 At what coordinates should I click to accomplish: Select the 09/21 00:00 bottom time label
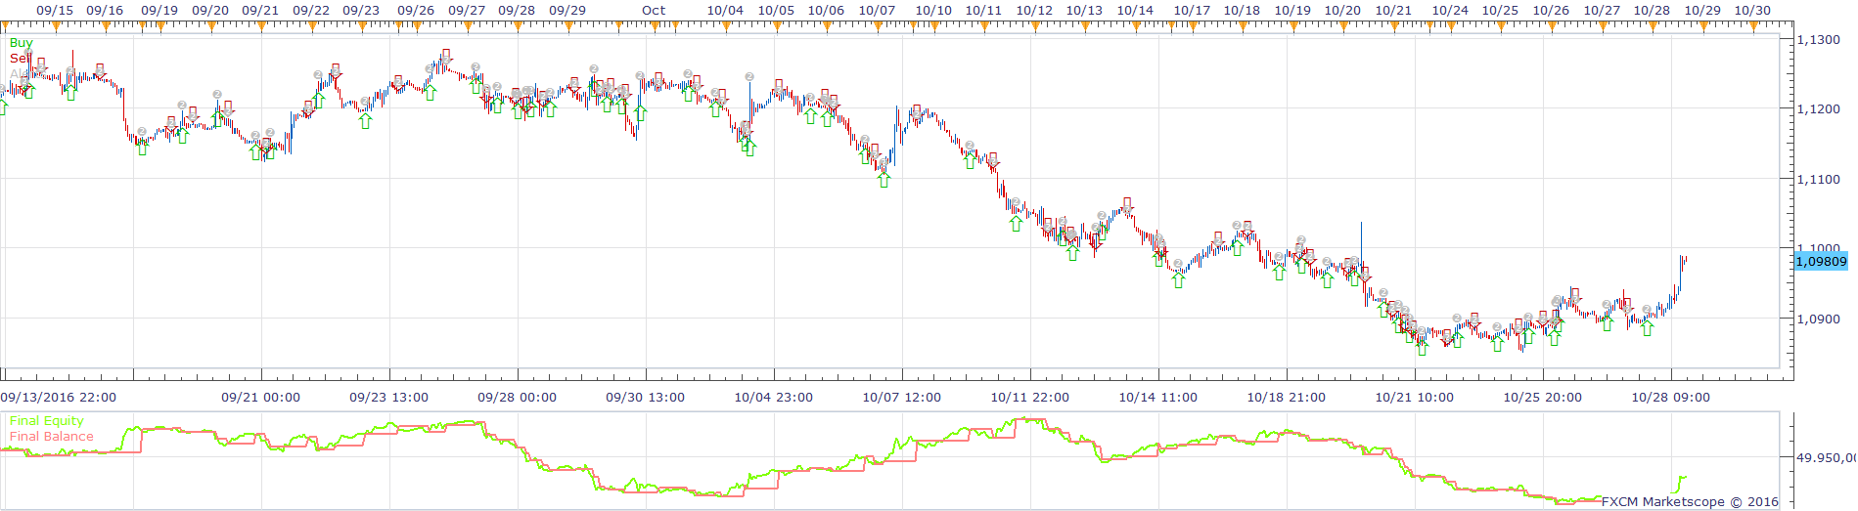(261, 398)
